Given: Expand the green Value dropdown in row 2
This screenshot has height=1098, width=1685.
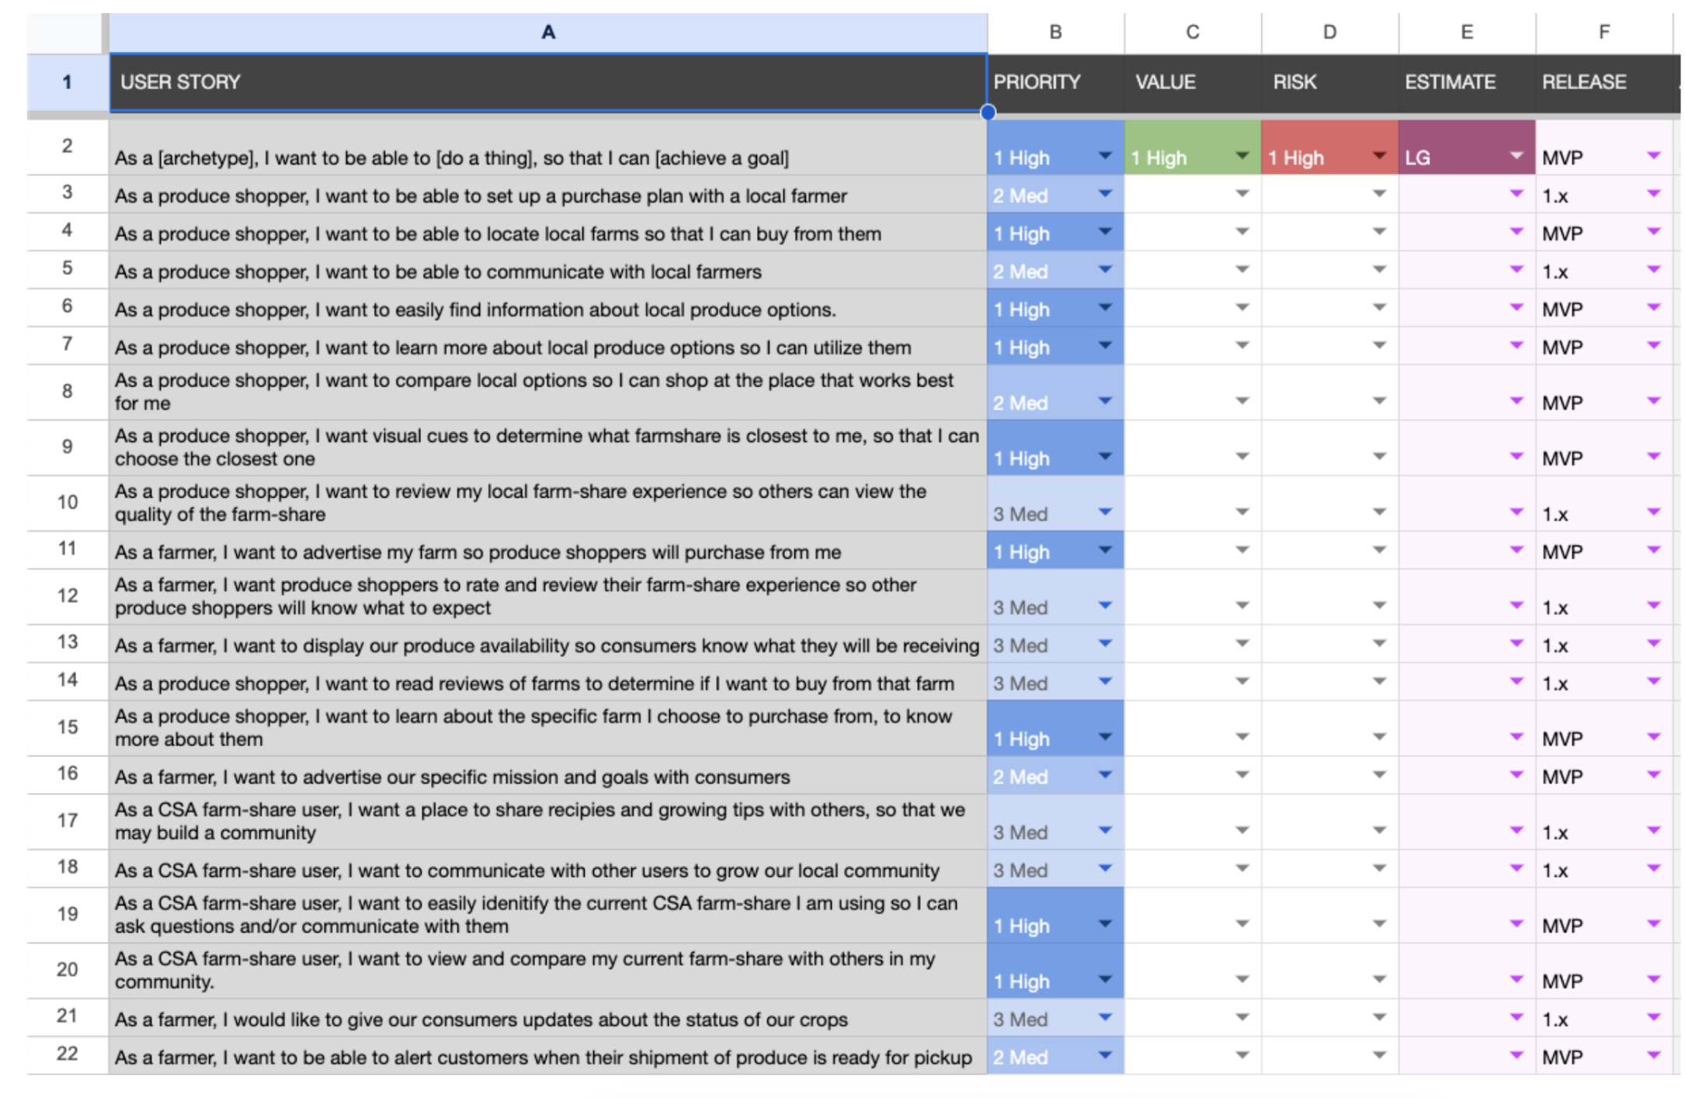Looking at the screenshot, I should click(x=1242, y=156).
